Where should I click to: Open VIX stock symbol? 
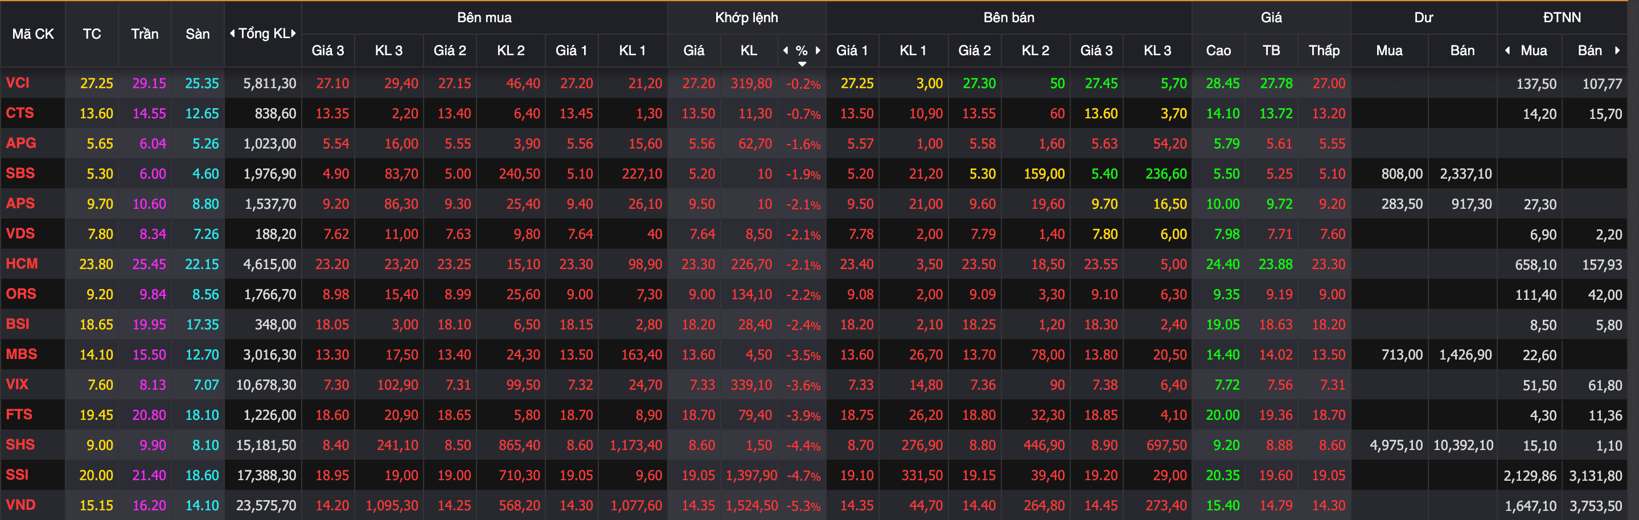coord(17,385)
